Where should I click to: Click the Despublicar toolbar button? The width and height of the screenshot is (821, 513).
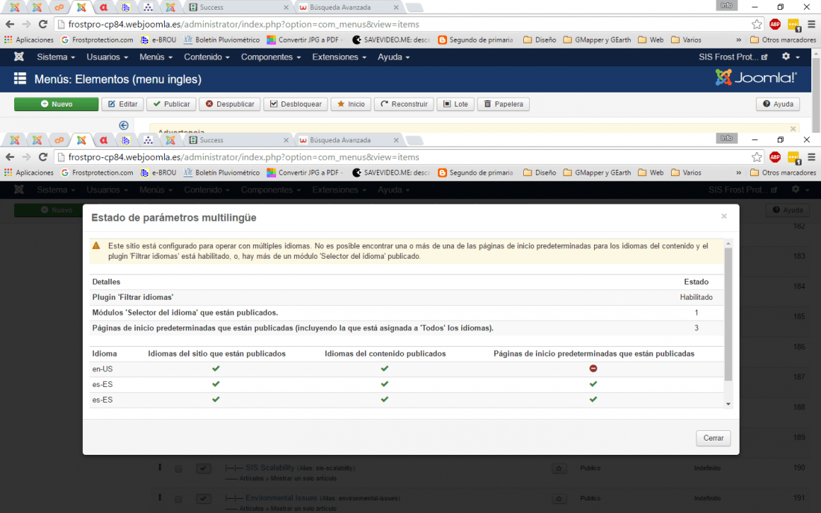(230, 104)
